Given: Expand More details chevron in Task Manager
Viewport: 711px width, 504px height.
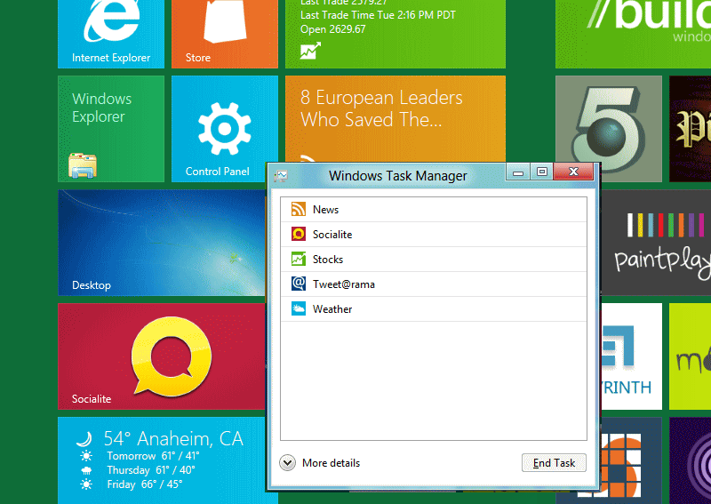Looking at the screenshot, I should point(287,463).
